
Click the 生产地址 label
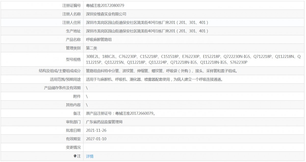pos(73,31)
